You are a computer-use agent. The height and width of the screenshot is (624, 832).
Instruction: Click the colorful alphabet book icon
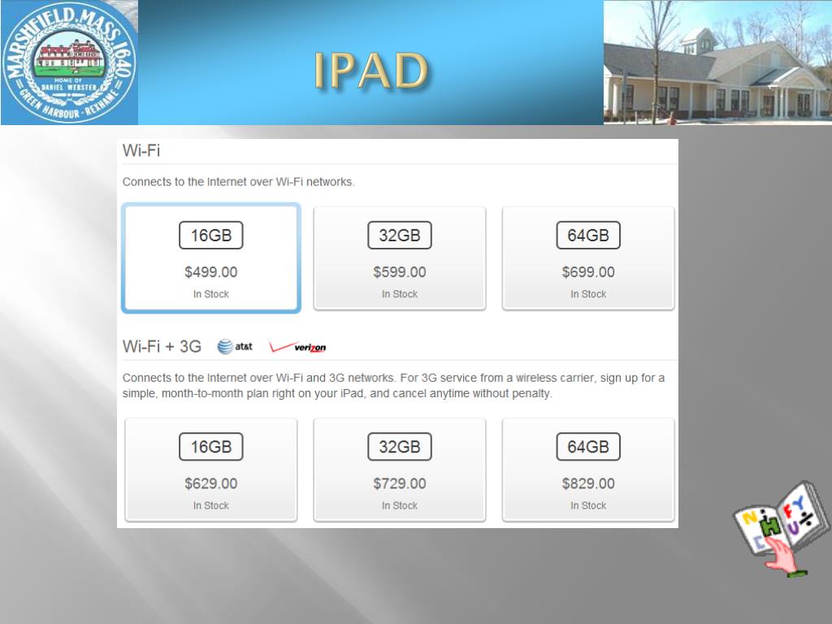[781, 530]
